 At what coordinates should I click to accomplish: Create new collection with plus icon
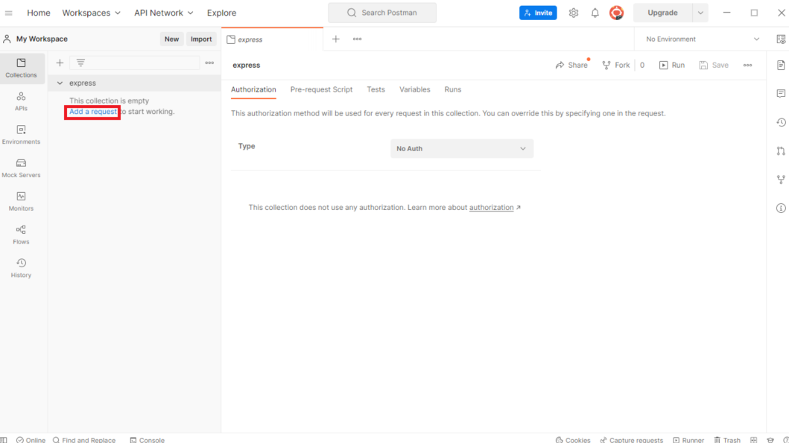[60, 63]
